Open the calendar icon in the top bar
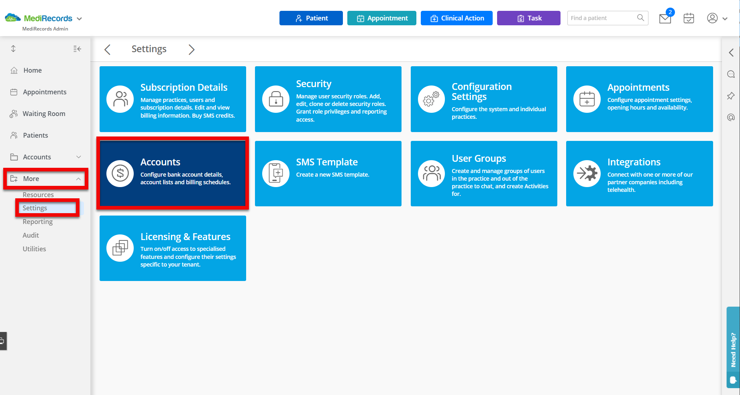Screen dimensions: 740x395 coord(689,18)
